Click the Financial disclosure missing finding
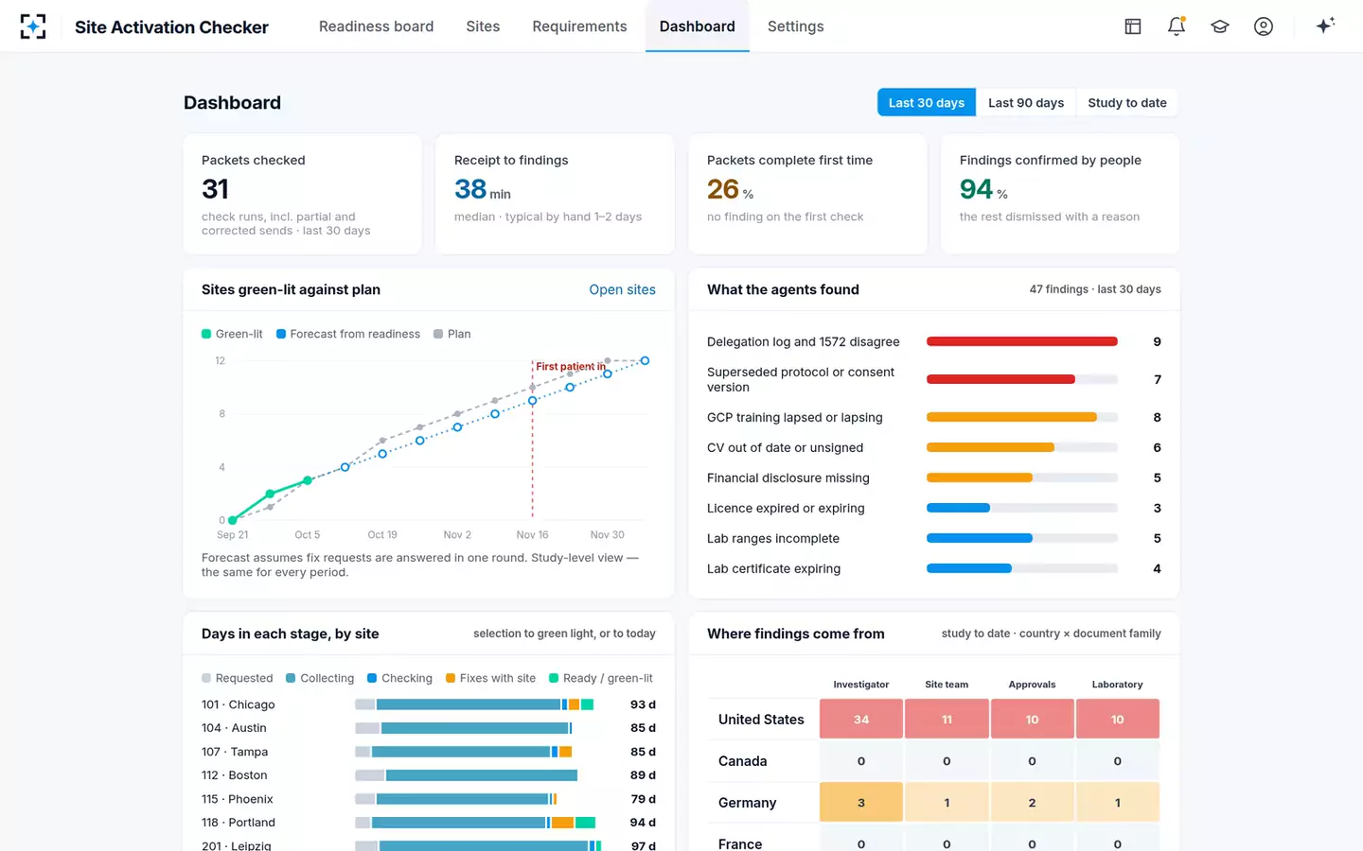This screenshot has width=1363, height=851. [x=933, y=478]
